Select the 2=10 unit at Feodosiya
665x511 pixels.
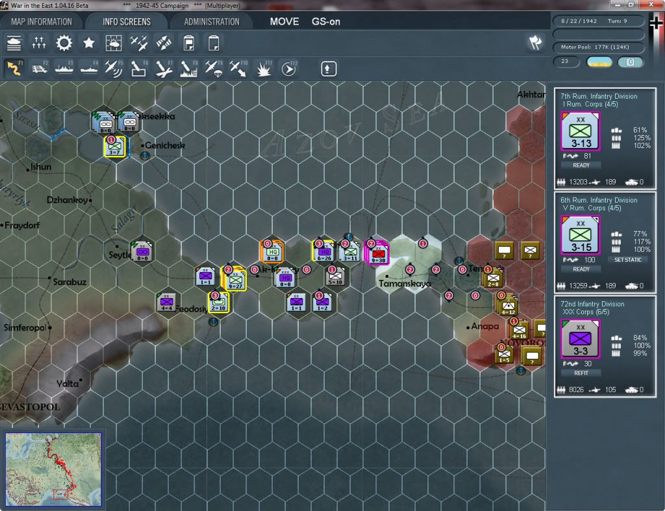pyautogui.click(x=219, y=303)
